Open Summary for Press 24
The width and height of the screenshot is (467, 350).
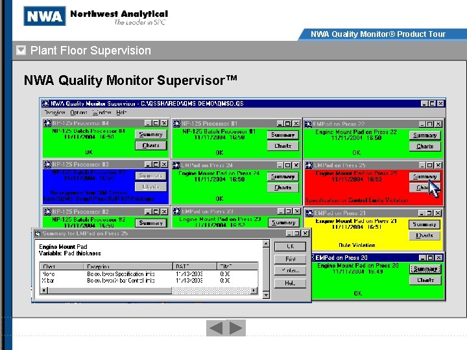[283, 176]
